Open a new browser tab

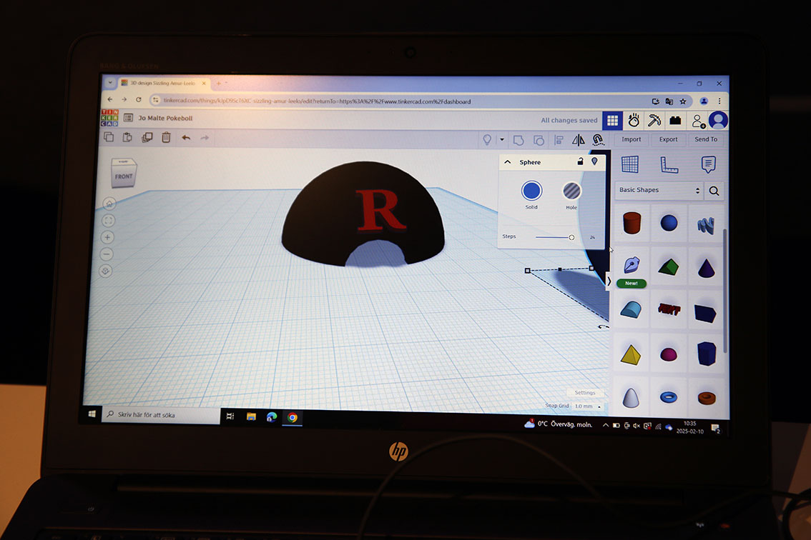[219, 83]
